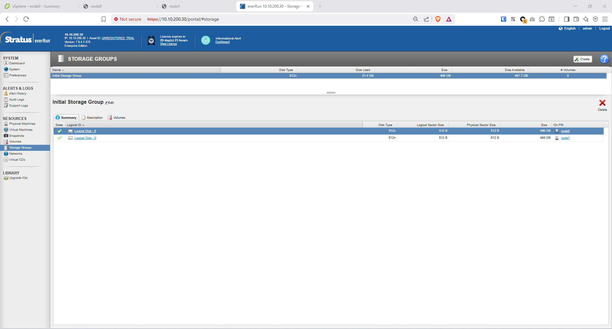
Task: Open Virtual Machines in sidebar
Action: click(21, 130)
